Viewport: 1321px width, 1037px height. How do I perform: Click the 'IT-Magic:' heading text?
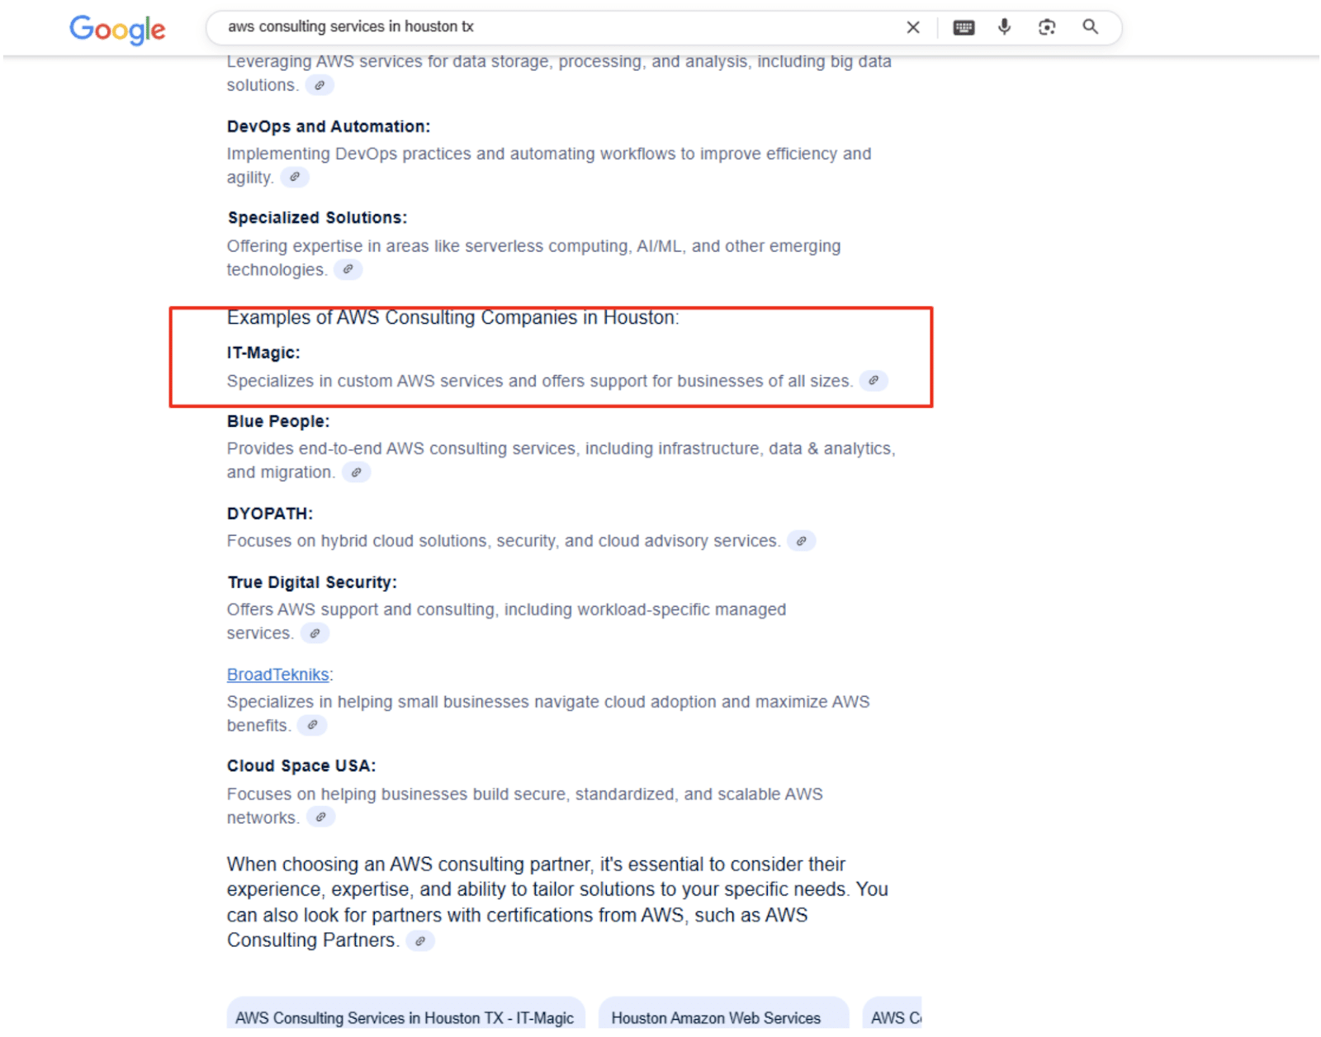click(263, 353)
